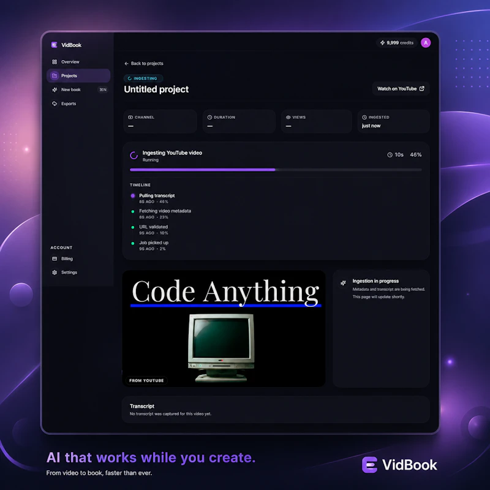
Task: Click the Transcript section heading
Action: [142, 406]
